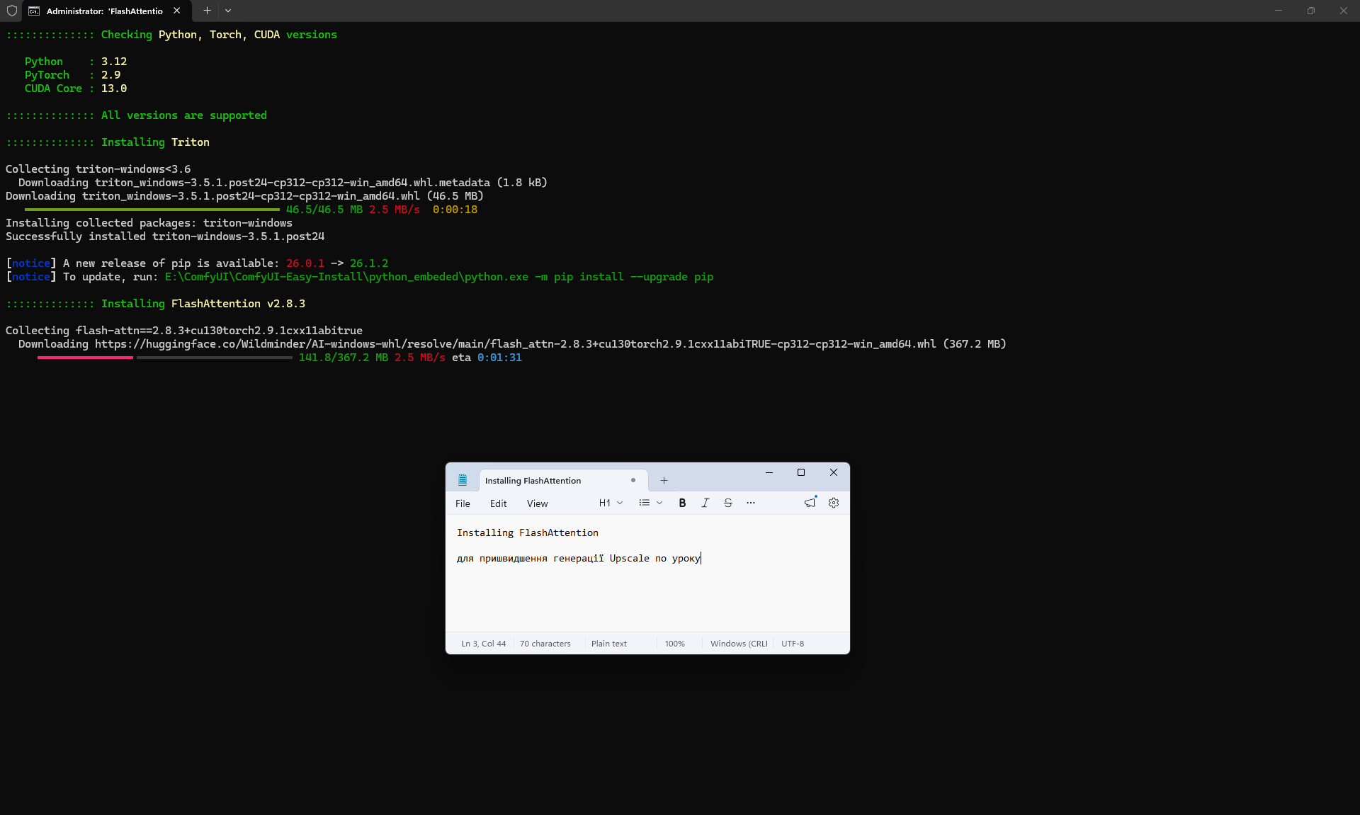Open the 100% zoom status entry
This screenshot has width=1360, height=815.
674,644
